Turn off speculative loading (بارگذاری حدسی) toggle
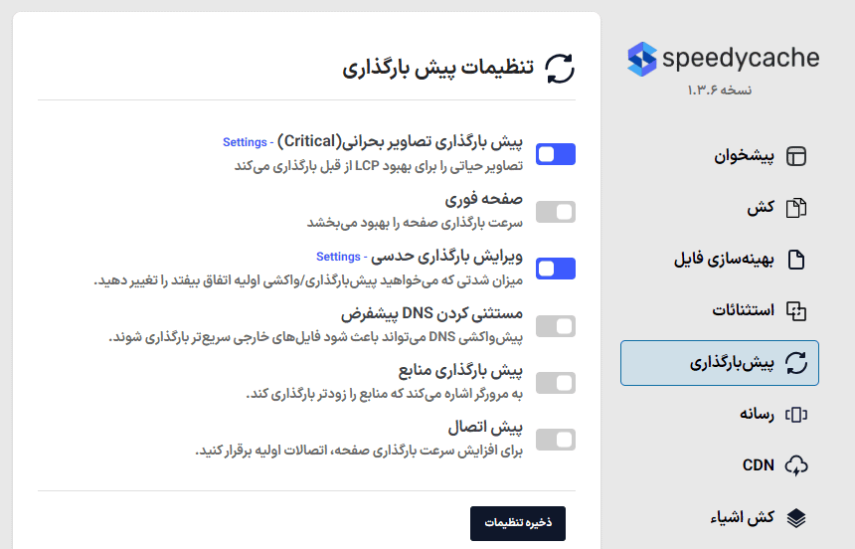Screen dimensions: 855x549 click(x=556, y=269)
